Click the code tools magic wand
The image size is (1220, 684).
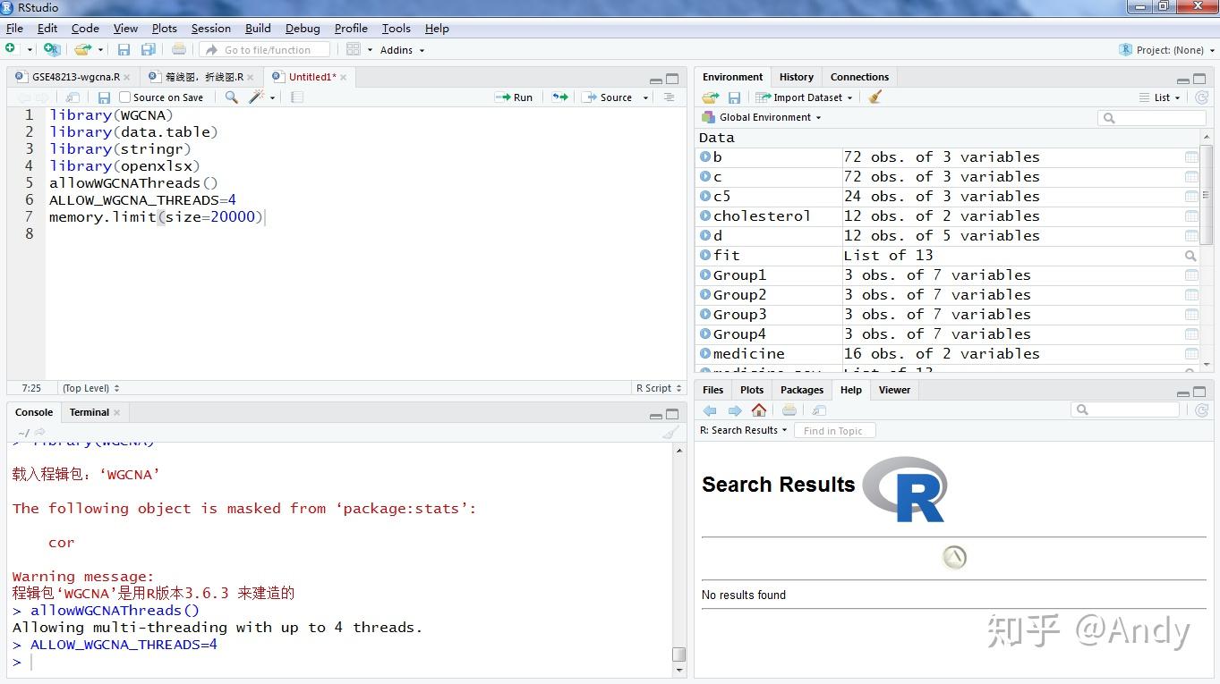(x=257, y=97)
